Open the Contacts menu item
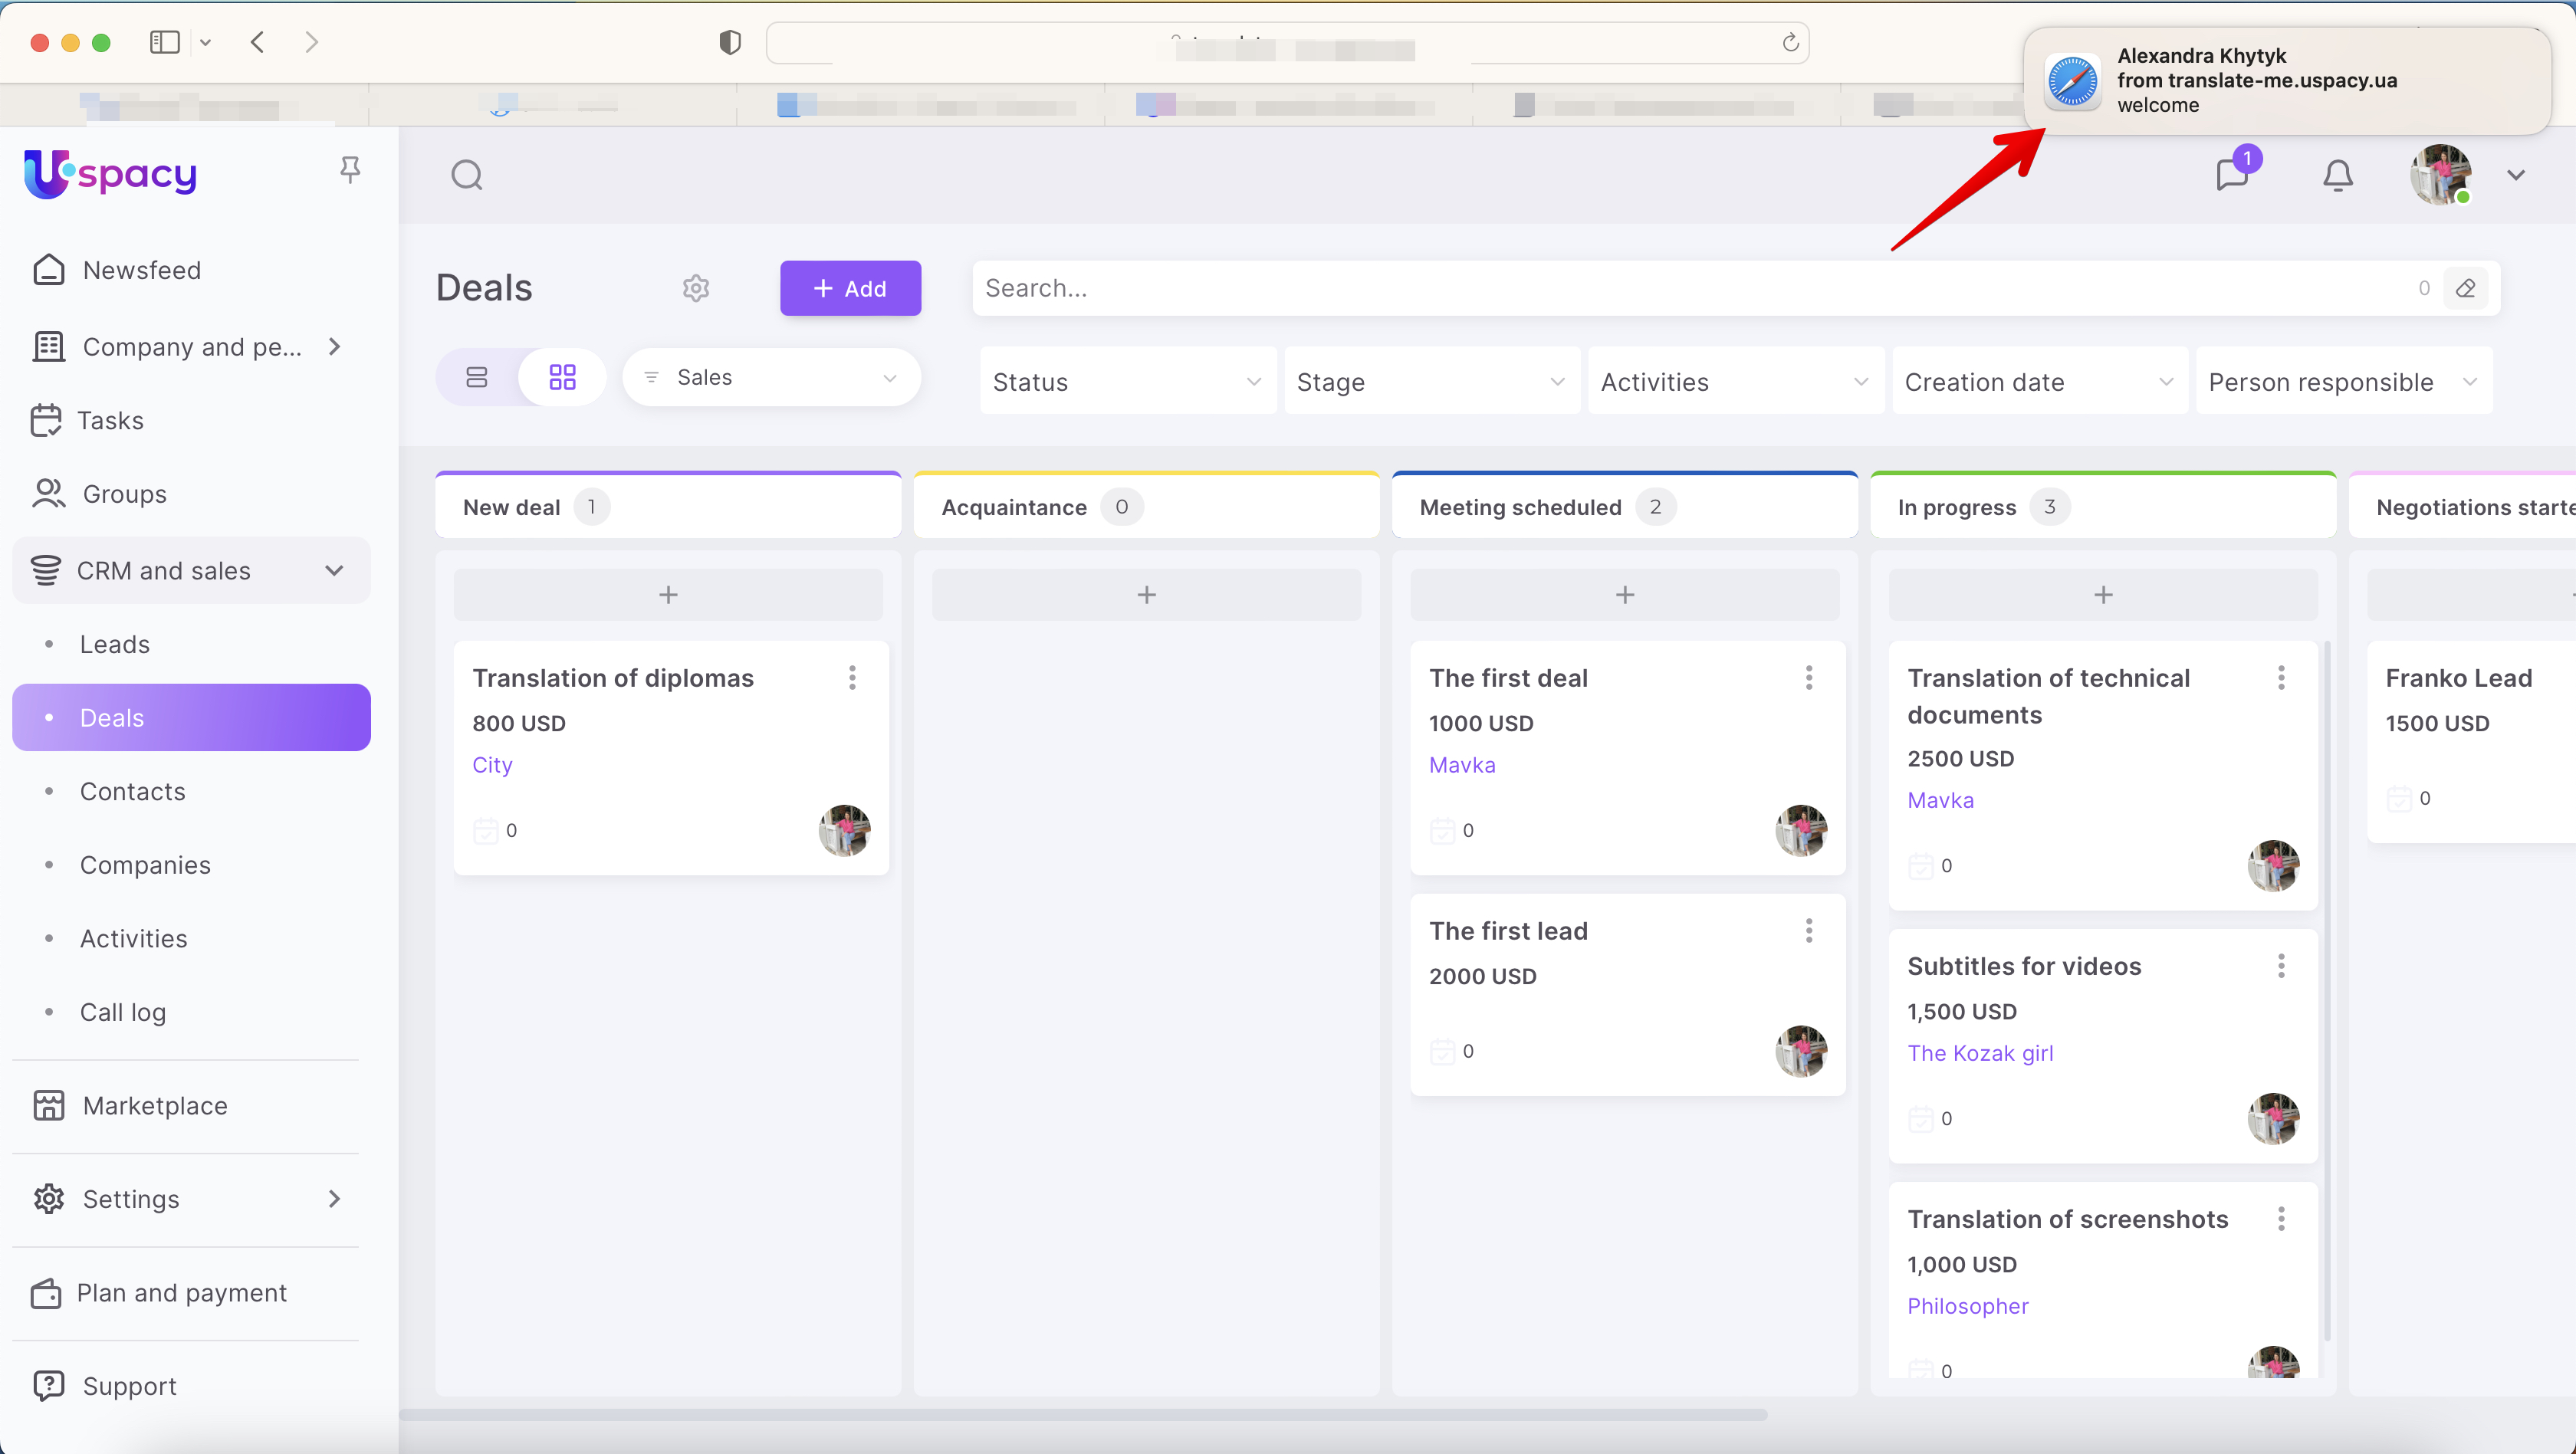This screenshot has height=1454, width=2576. point(132,791)
